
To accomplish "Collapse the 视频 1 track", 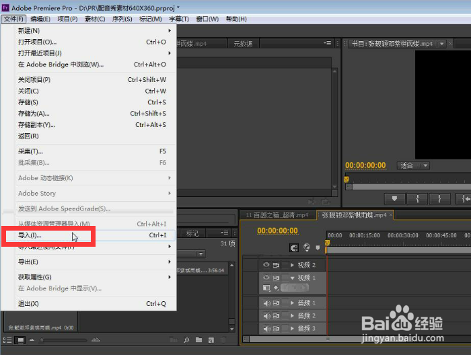I will pos(292,278).
